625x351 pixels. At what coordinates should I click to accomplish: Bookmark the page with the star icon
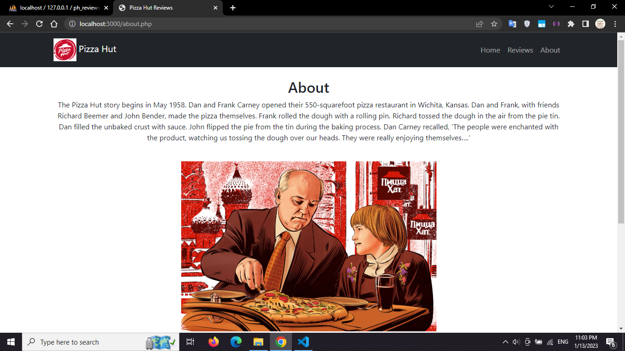click(494, 24)
